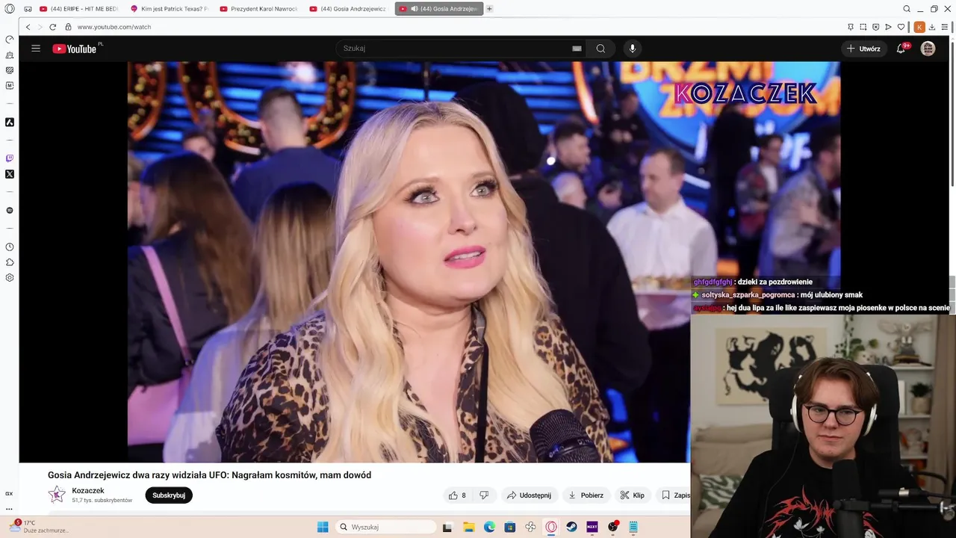Open the orange K profile button
This screenshot has width=956, height=538.
919,27
